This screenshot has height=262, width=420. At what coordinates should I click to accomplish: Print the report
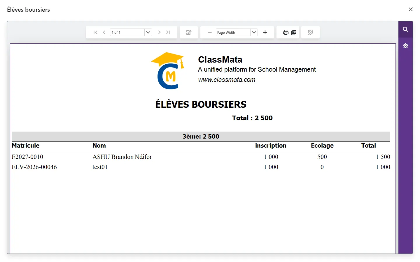tap(286, 32)
